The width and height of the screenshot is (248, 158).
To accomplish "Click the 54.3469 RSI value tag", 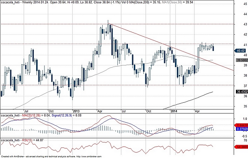I will (242, 147).
